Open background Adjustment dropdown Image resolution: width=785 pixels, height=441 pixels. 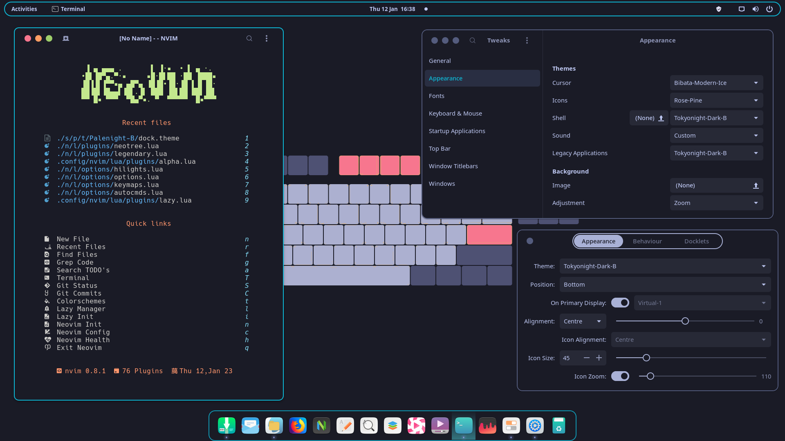(716, 203)
